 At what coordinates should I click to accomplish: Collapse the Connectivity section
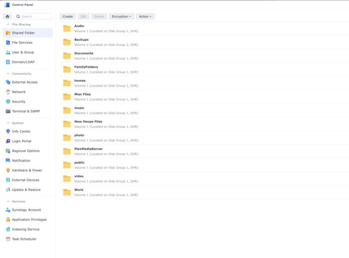tap(8, 73)
